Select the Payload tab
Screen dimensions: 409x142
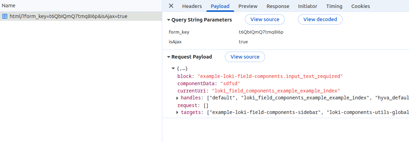pos(220,6)
